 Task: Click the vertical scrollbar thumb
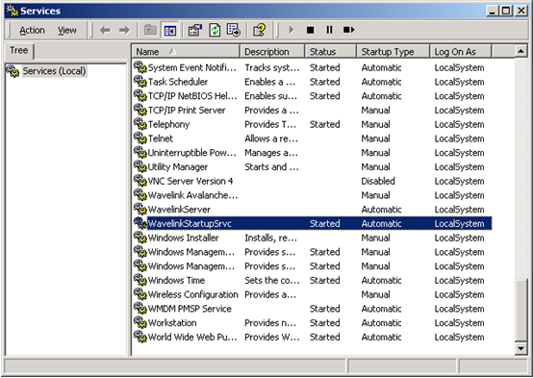tap(520, 310)
